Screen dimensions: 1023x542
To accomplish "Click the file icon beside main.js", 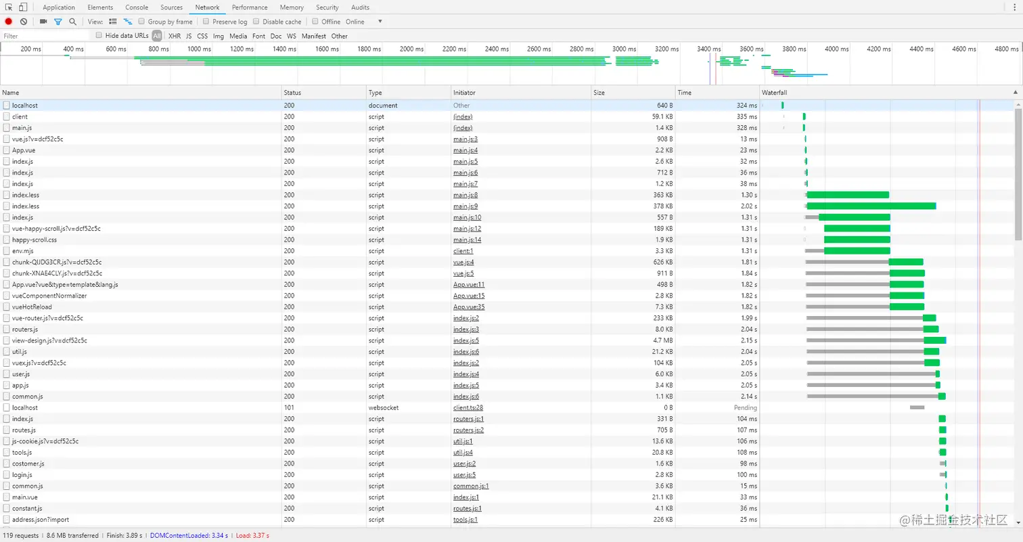I will point(6,128).
